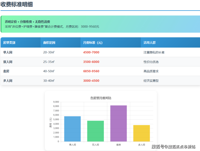Click the blue 单人间 chart bar
The image size is (200, 151).
coord(72,129)
